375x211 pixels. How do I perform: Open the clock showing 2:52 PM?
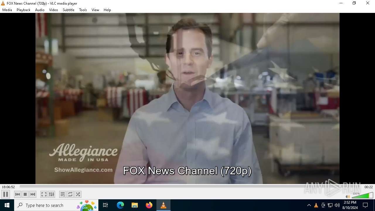tap(350, 205)
